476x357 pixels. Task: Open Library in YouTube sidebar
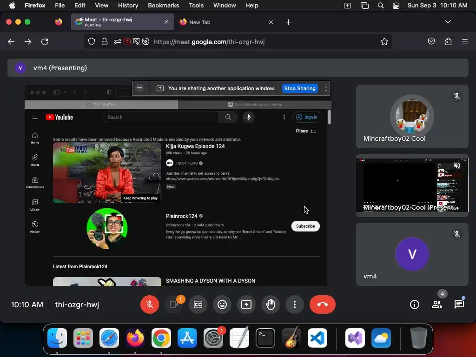[x=35, y=205]
